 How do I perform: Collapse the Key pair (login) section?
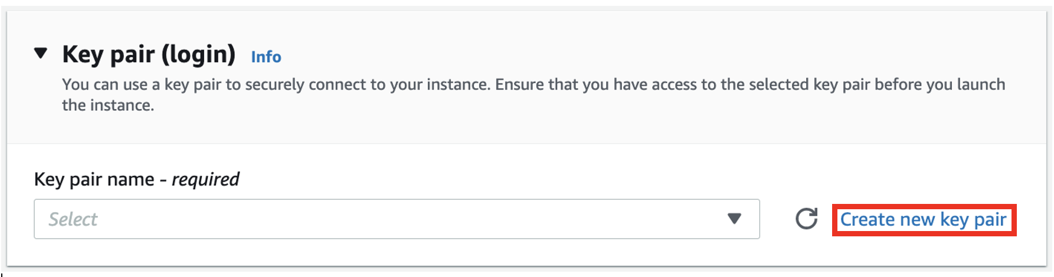coord(41,54)
